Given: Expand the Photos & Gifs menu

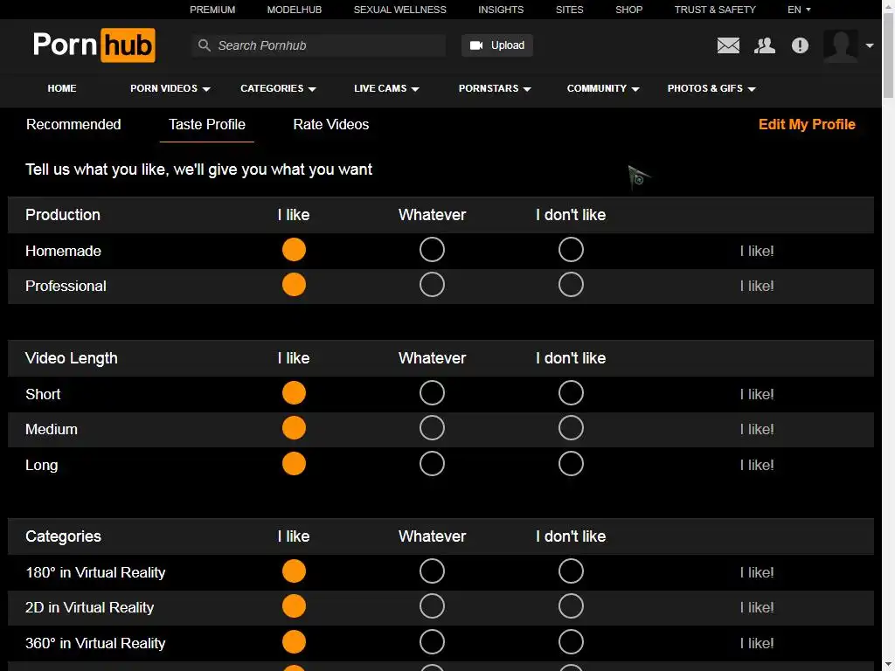Looking at the screenshot, I should pos(711,88).
